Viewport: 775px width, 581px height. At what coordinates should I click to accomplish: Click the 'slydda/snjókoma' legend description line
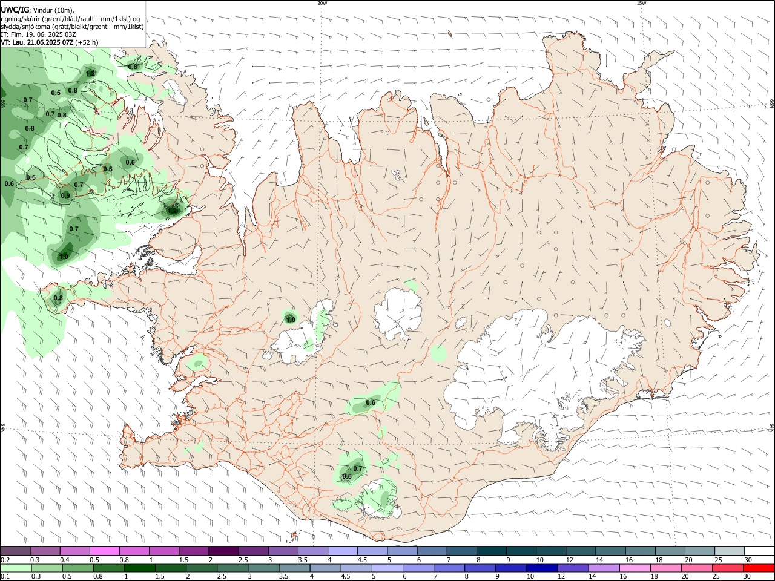coord(72,27)
